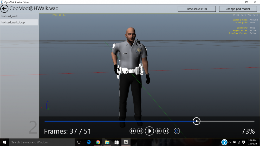Screen dimensions: 260x146
Task: Click the blue played portion of the timeline
Action: (x=119, y=121)
